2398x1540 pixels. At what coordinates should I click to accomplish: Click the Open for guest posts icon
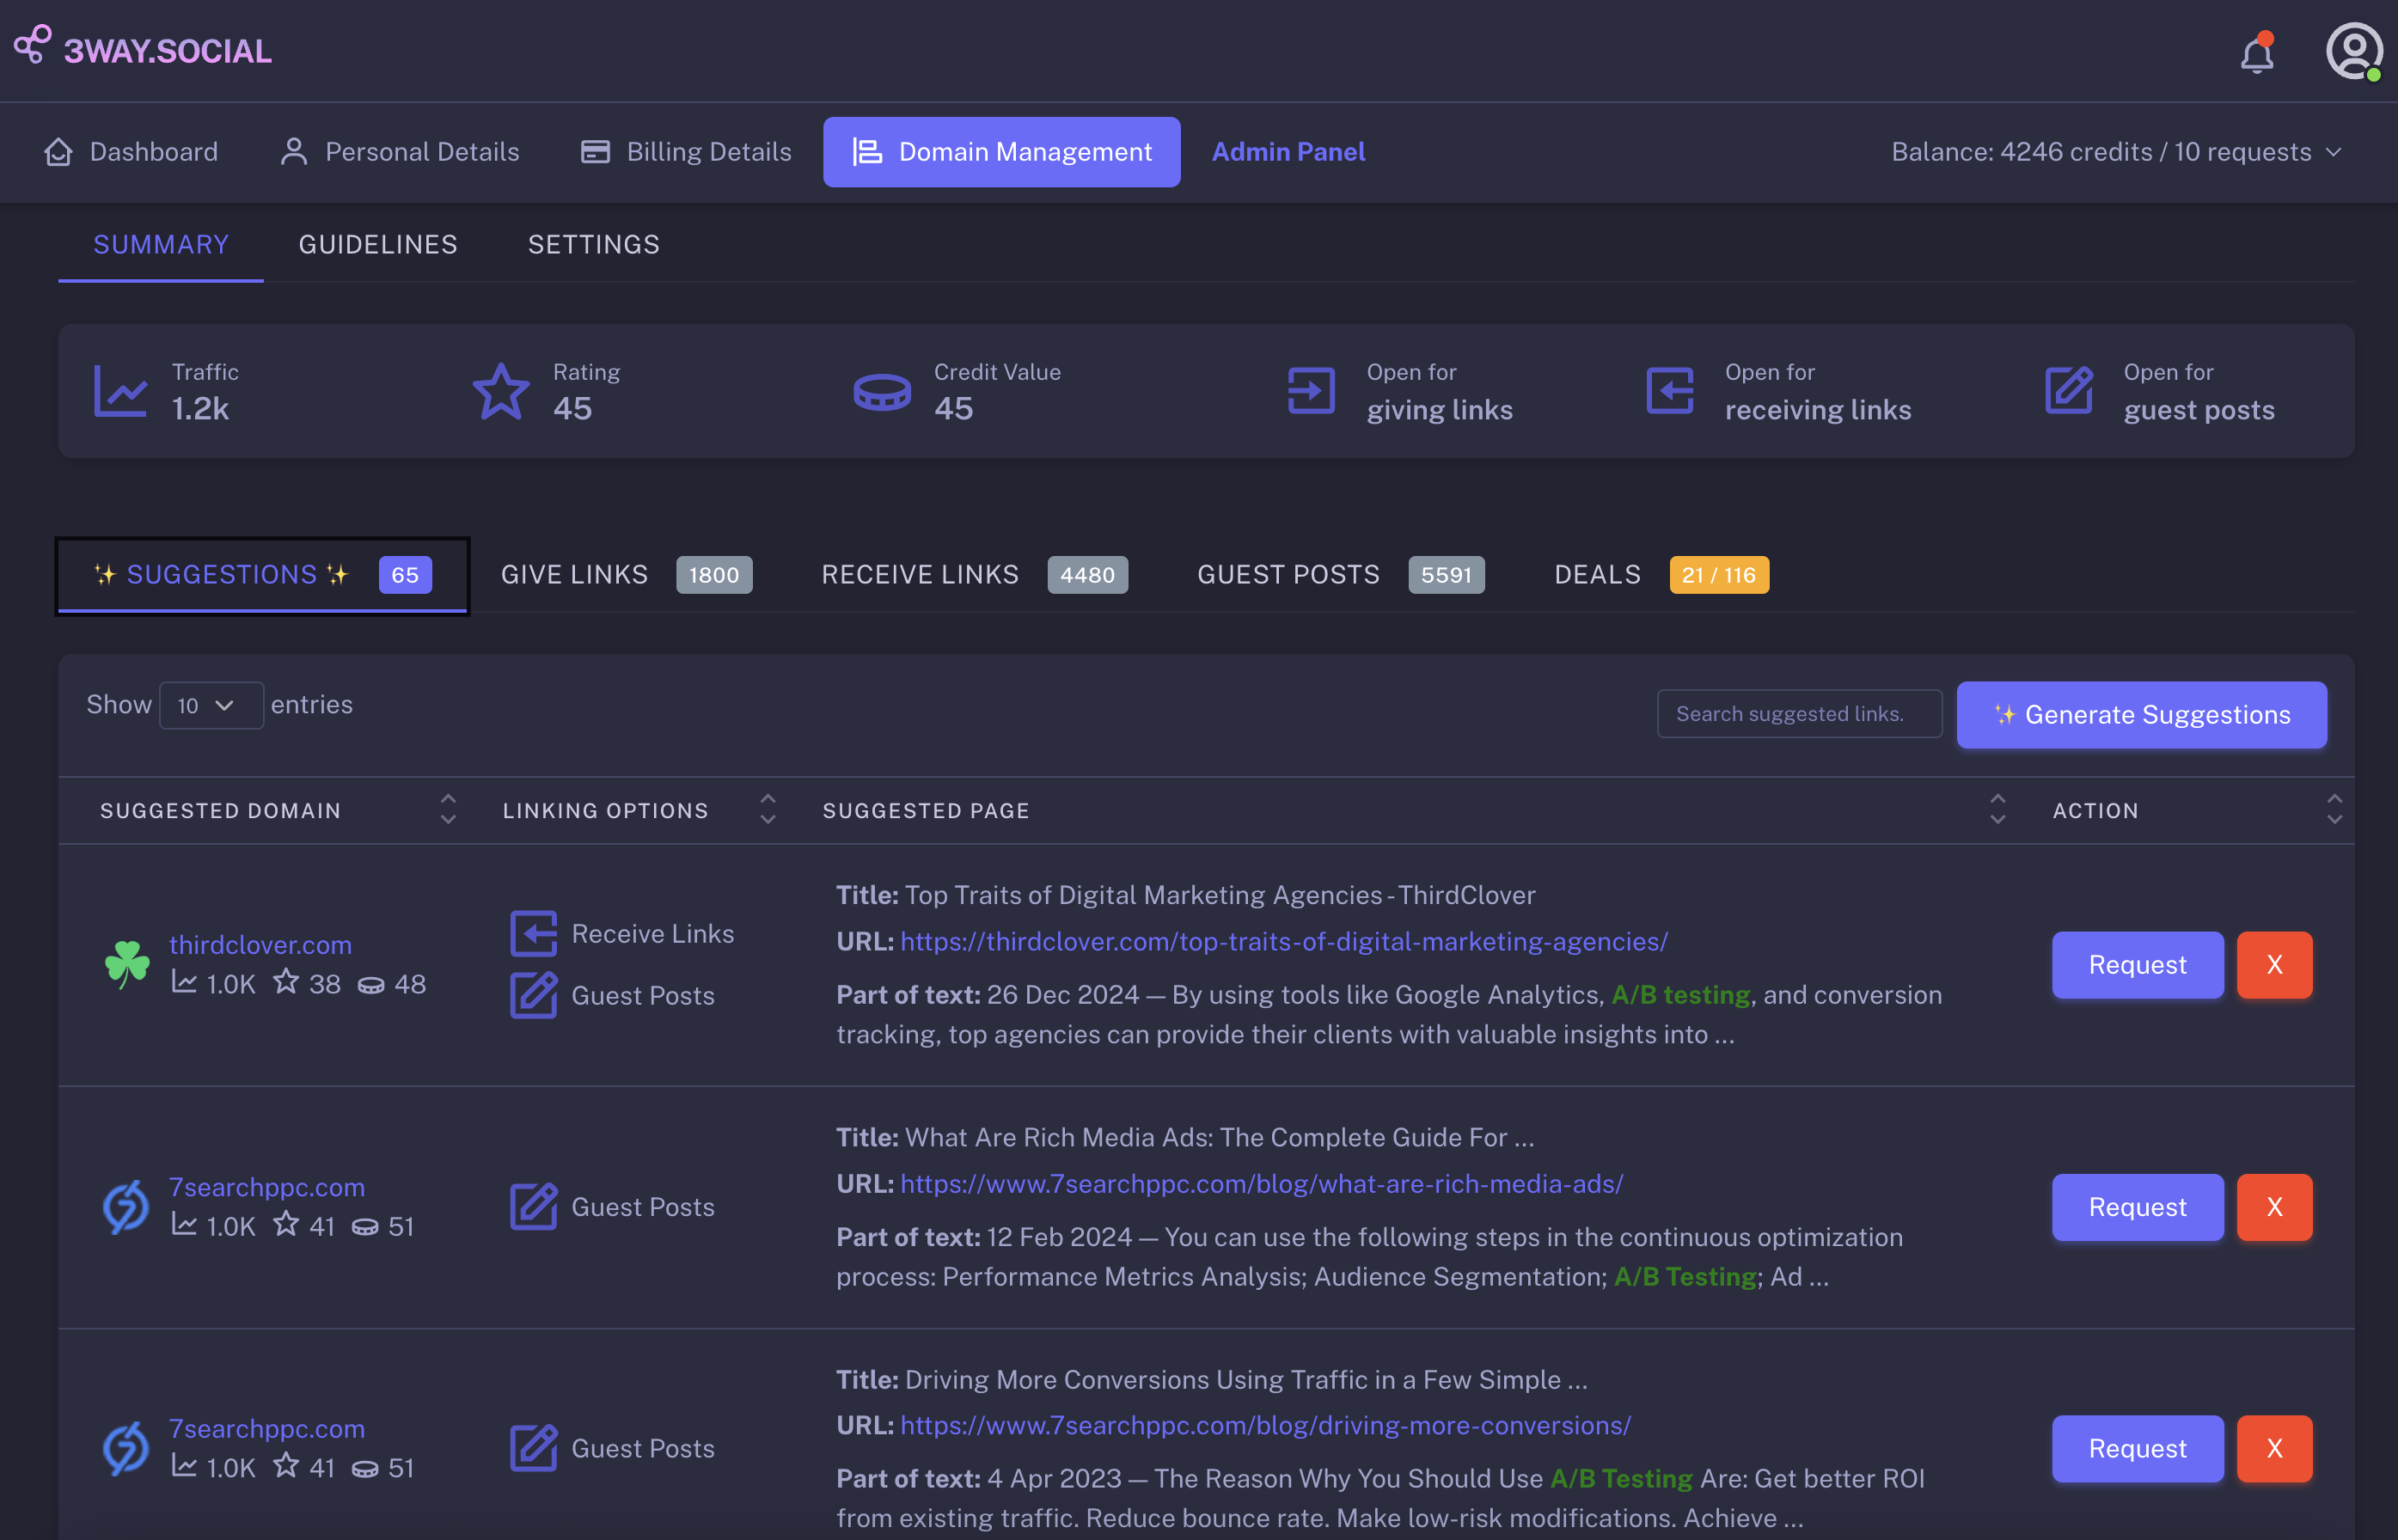tap(2068, 391)
